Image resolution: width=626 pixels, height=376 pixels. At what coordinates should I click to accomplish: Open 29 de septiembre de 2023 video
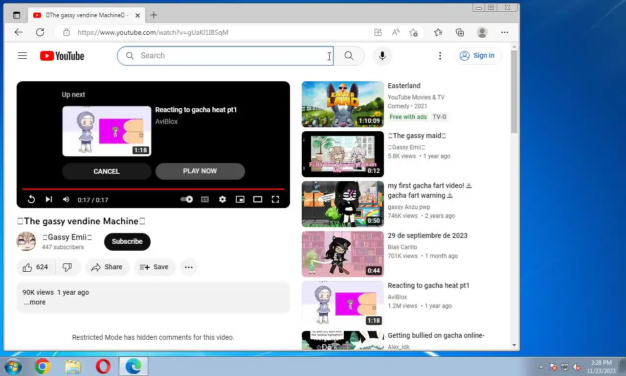click(427, 235)
